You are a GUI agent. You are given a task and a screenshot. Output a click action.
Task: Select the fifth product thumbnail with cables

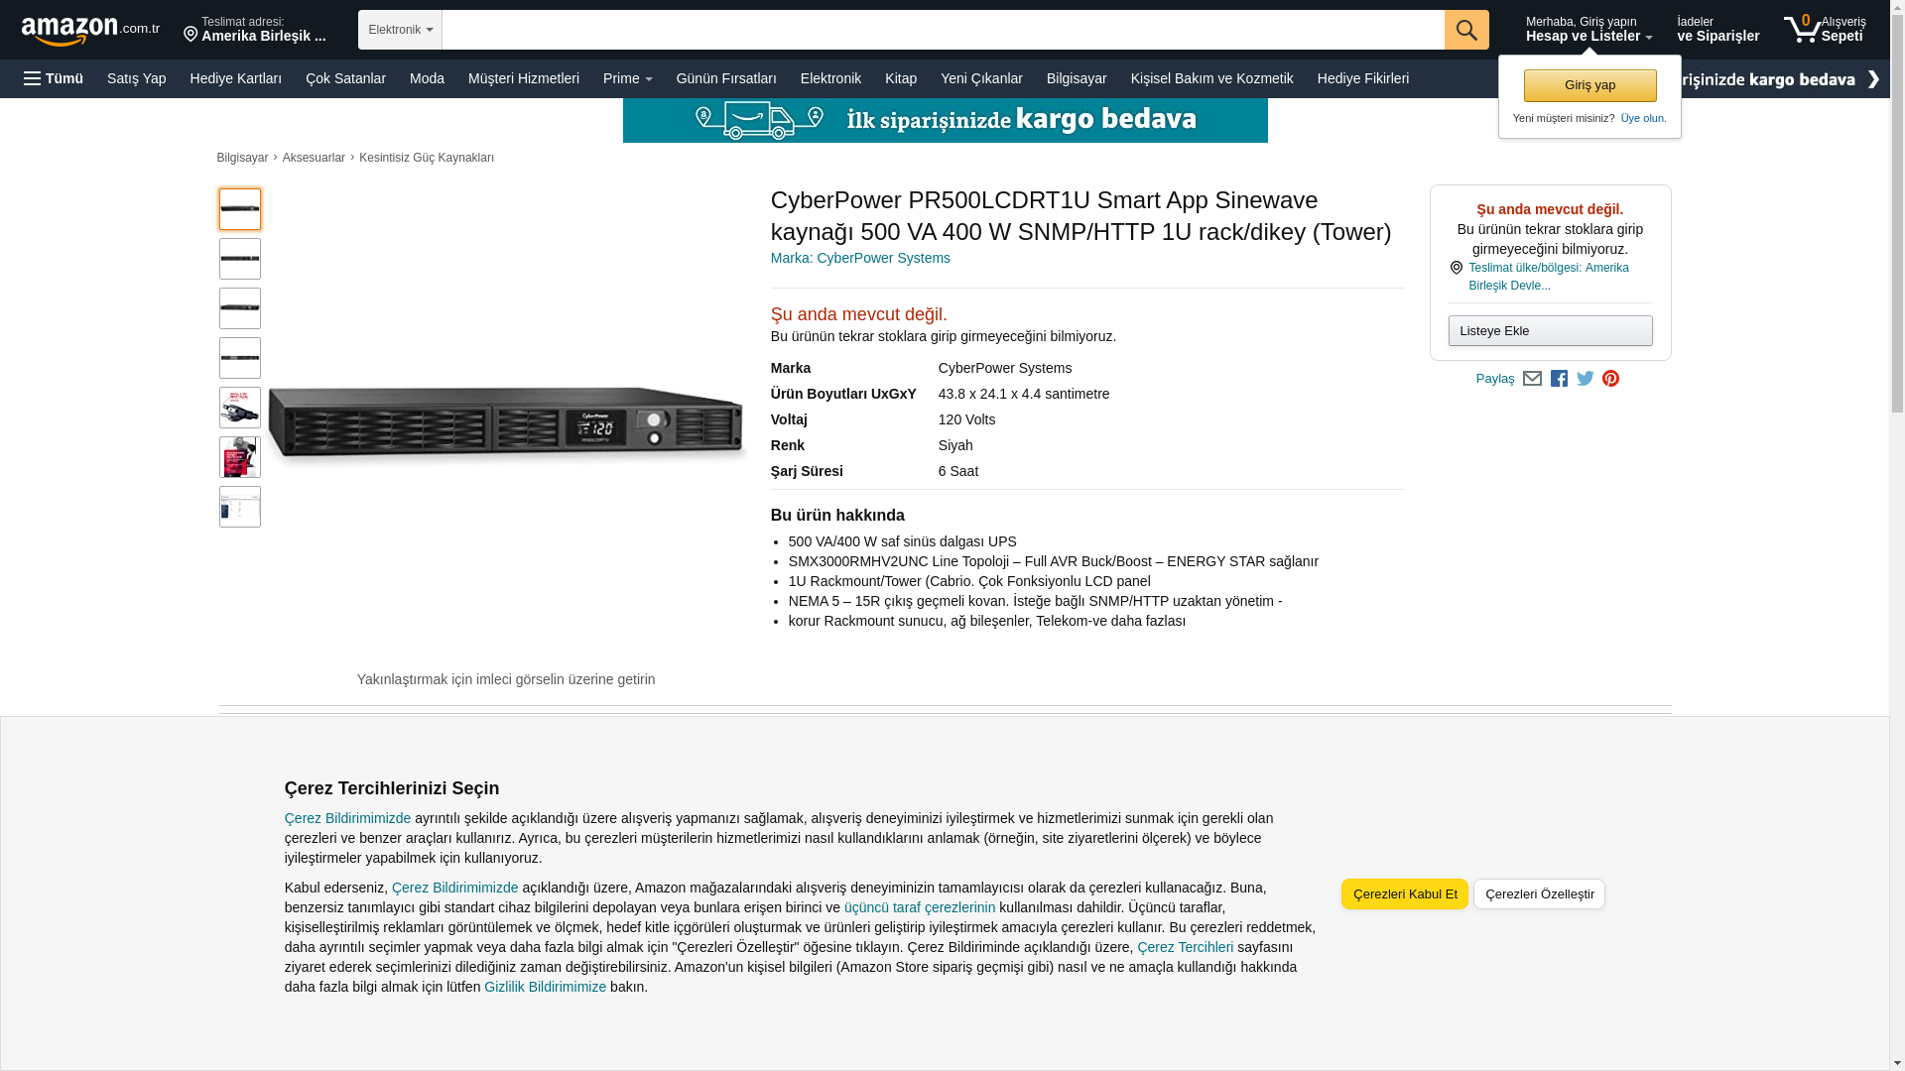[240, 408]
